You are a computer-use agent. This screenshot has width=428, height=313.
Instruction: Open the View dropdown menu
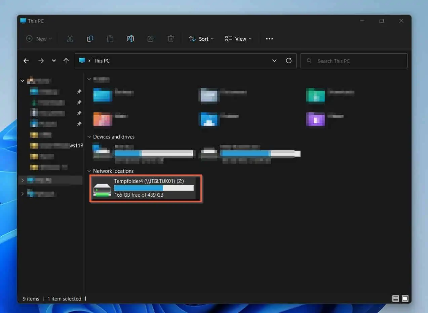click(x=238, y=39)
